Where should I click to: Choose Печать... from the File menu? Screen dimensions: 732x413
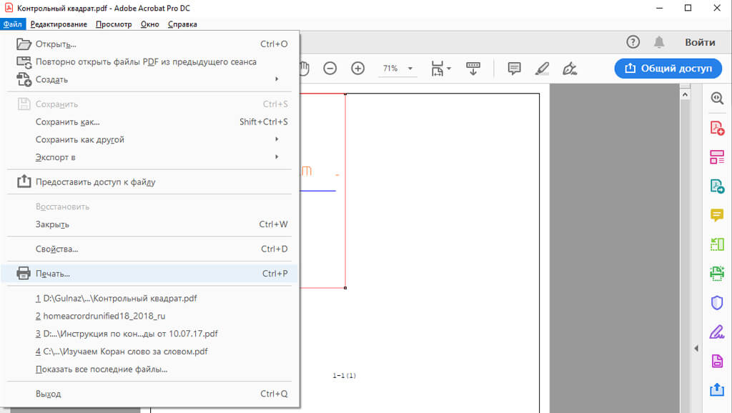53,274
